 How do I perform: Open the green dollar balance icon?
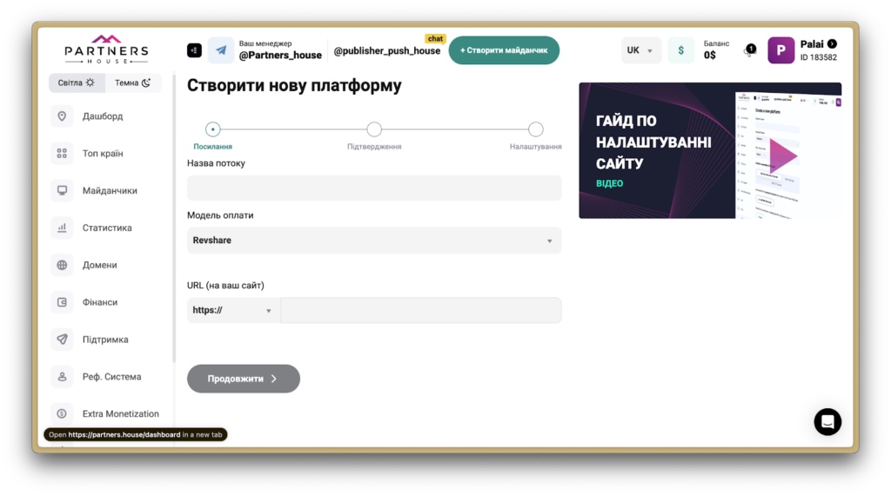click(680, 50)
